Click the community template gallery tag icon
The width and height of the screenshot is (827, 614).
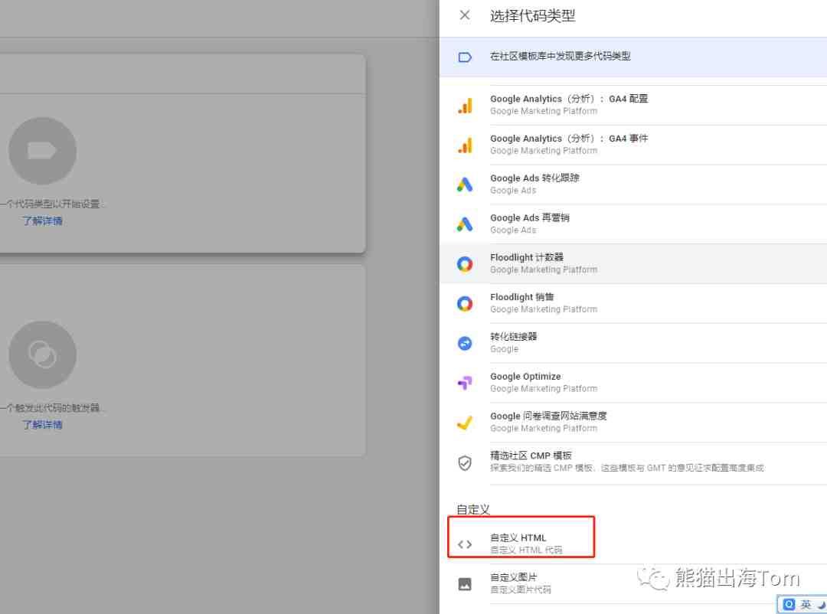point(465,57)
